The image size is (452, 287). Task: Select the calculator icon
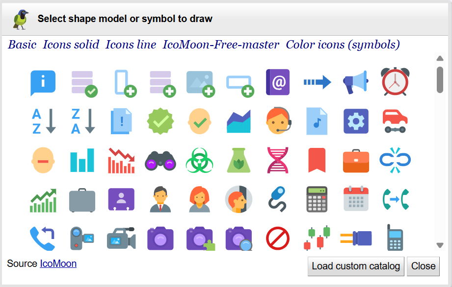317,199
